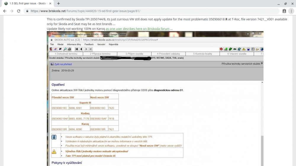Image resolution: width=296 pixels, height=166 pixels.
Task: Open the Informace dílny menu
Action: [74, 44]
